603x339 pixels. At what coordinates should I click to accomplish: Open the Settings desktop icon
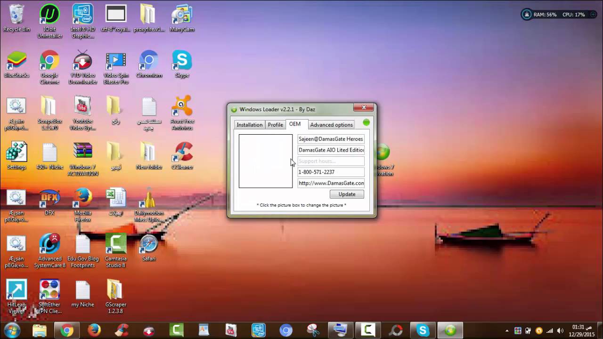pos(16,156)
